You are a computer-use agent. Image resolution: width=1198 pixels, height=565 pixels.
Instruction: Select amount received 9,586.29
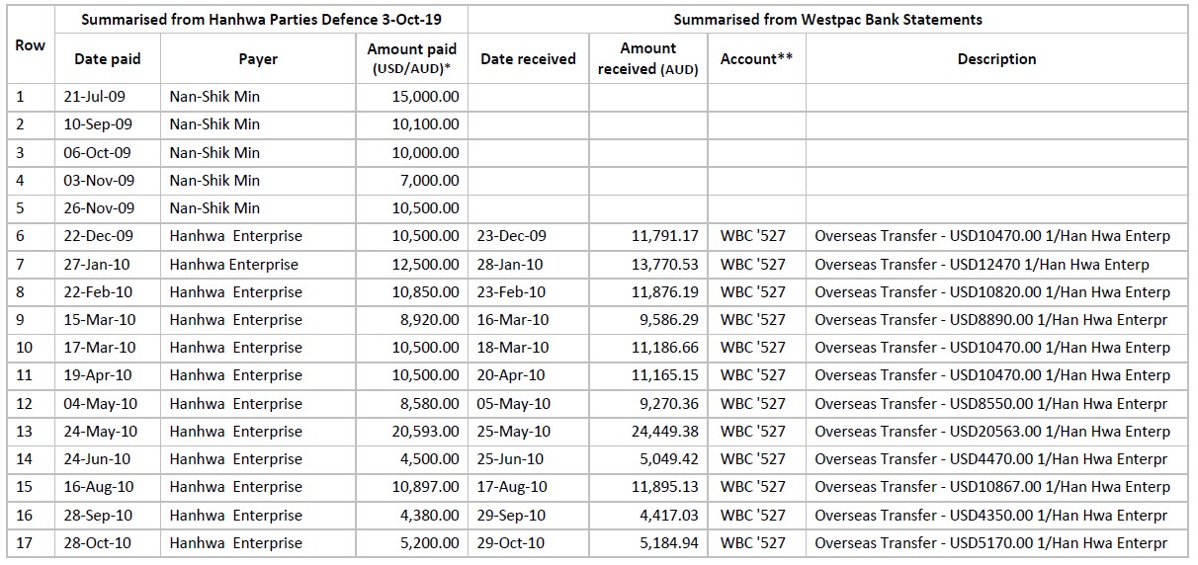(x=666, y=319)
